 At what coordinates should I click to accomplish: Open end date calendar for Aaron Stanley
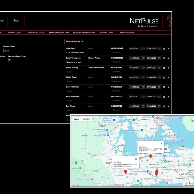159,68
